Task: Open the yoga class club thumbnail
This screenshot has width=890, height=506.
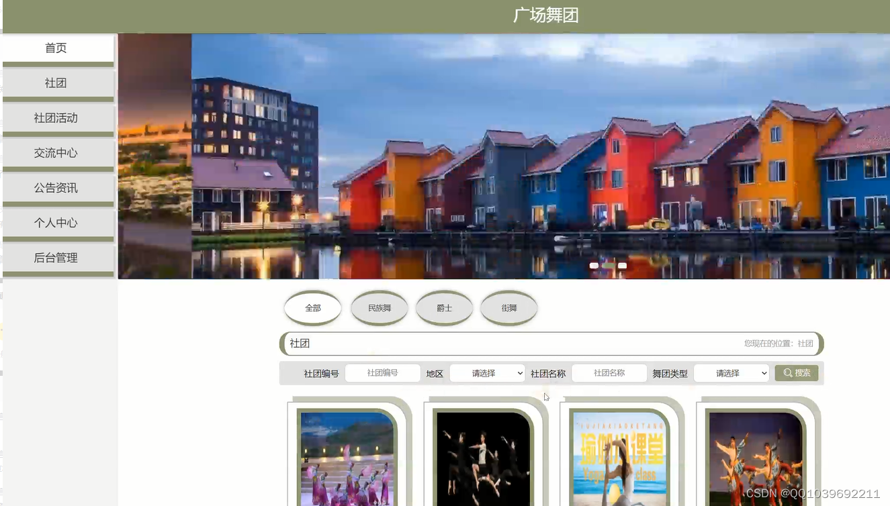Action: click(619, 458)
